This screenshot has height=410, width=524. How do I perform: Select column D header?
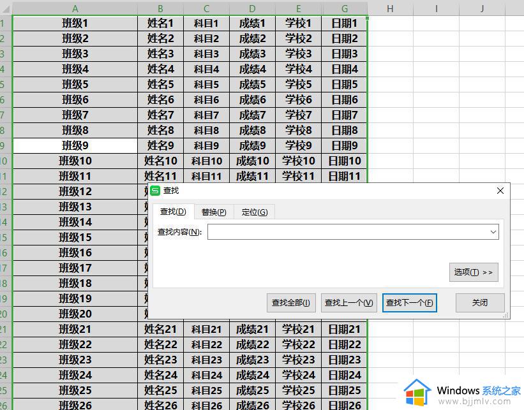pos(252,9)
